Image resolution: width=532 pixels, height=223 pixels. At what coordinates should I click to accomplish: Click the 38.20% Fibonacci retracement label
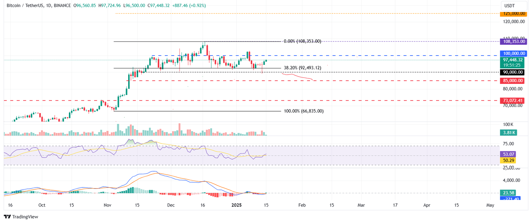[x=302, y=68]
